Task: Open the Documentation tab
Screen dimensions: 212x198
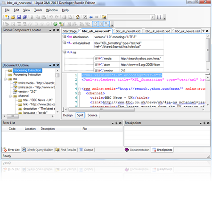Action: (x=137, y=150)
